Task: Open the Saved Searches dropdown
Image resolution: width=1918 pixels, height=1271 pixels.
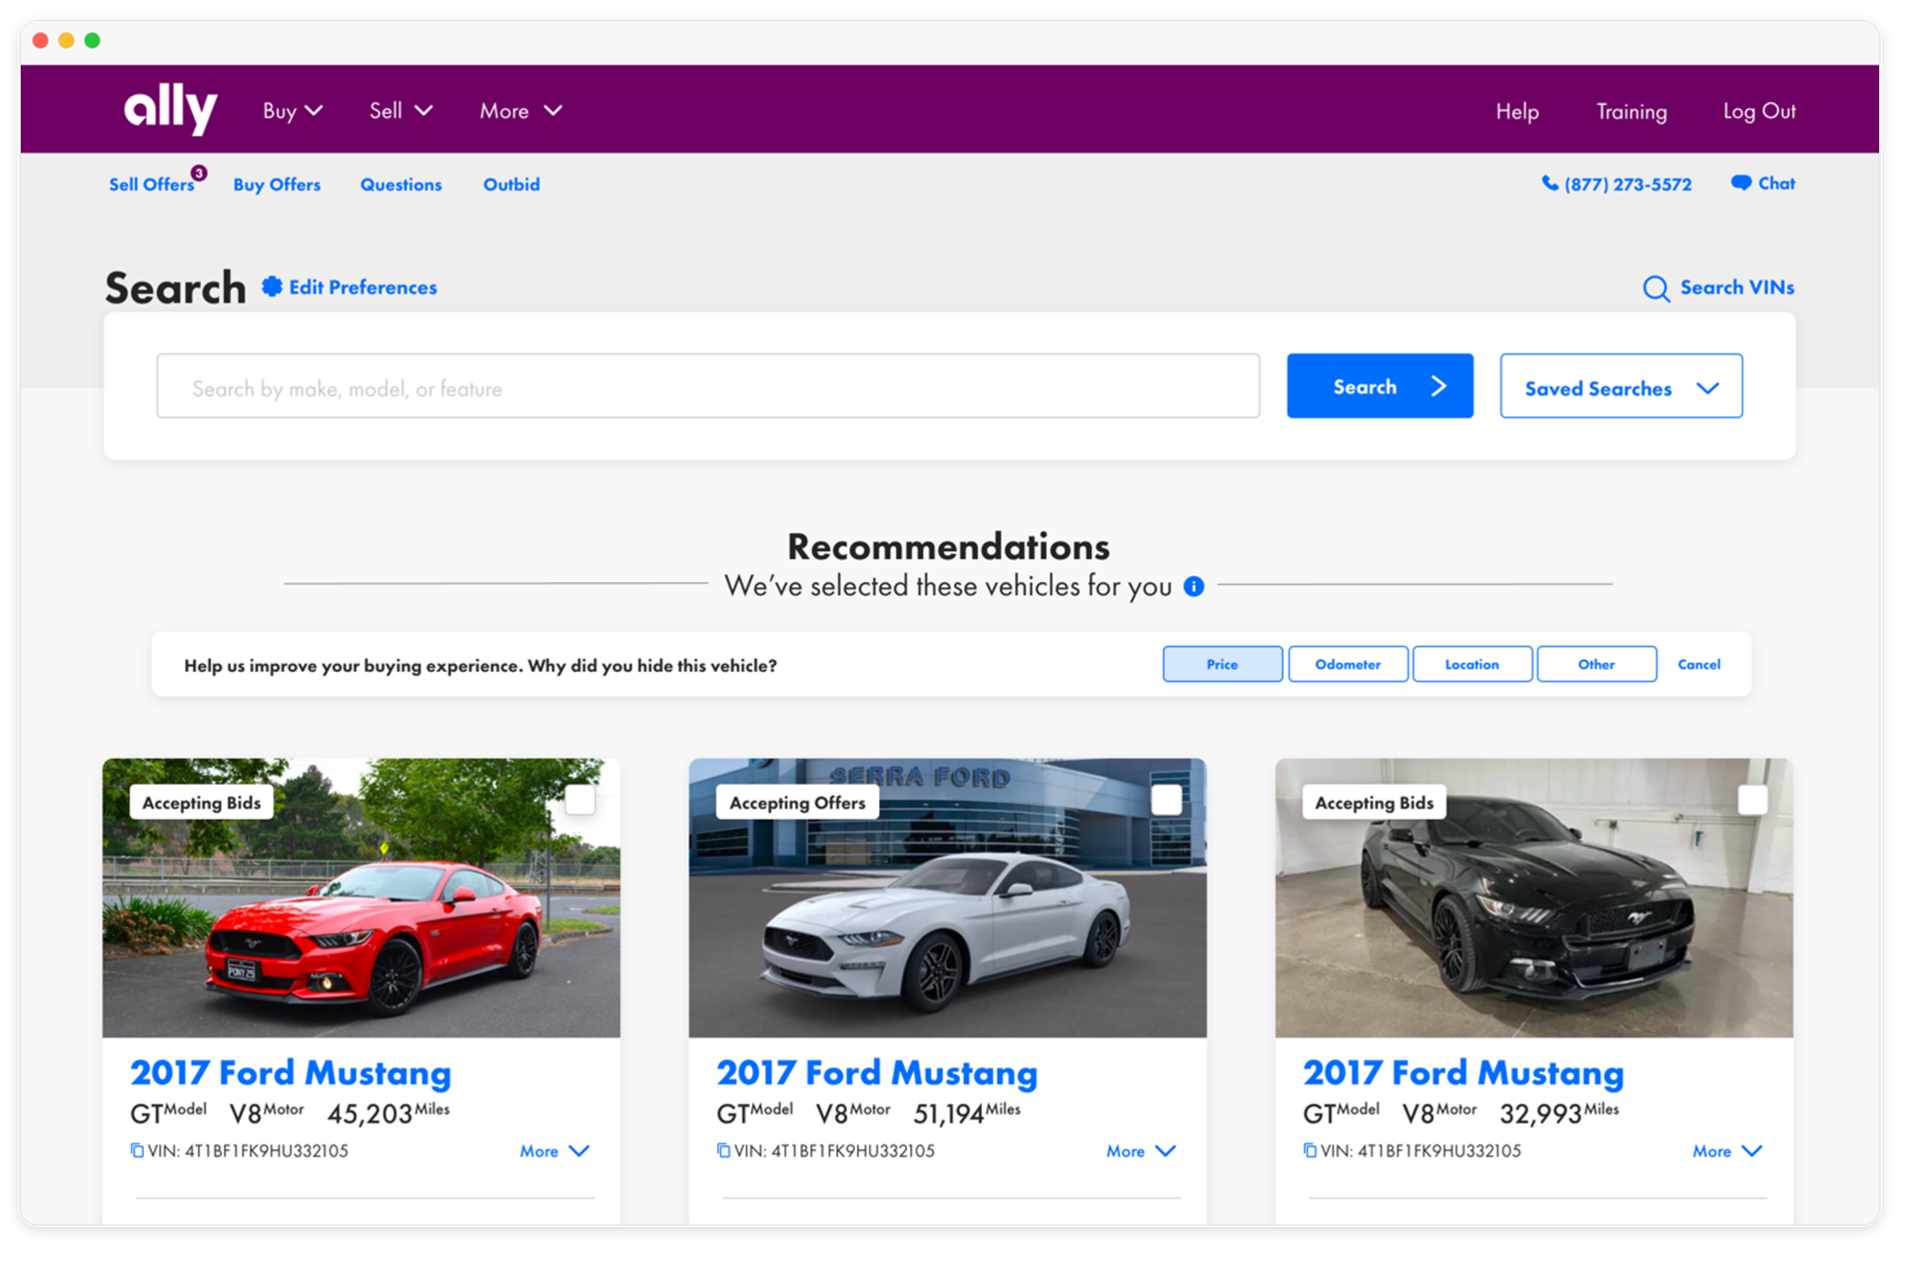Action: tap(1620, 386)
